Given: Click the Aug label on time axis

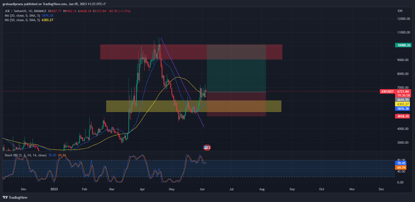Looking at the screenshot, I should click(x=262, y=189).
